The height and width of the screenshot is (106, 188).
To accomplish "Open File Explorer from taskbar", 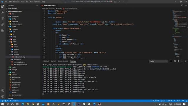I will coord(28,104).
